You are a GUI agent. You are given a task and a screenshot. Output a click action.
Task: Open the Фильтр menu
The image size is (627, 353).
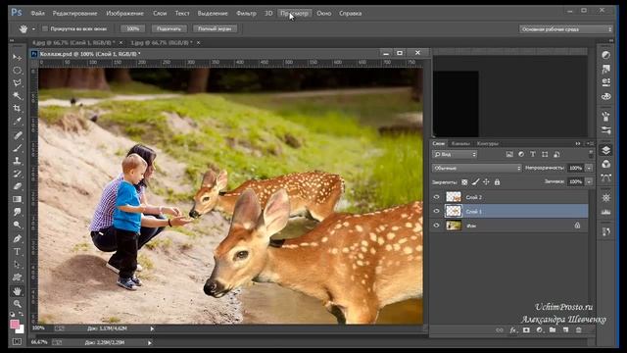pos(246,13)
